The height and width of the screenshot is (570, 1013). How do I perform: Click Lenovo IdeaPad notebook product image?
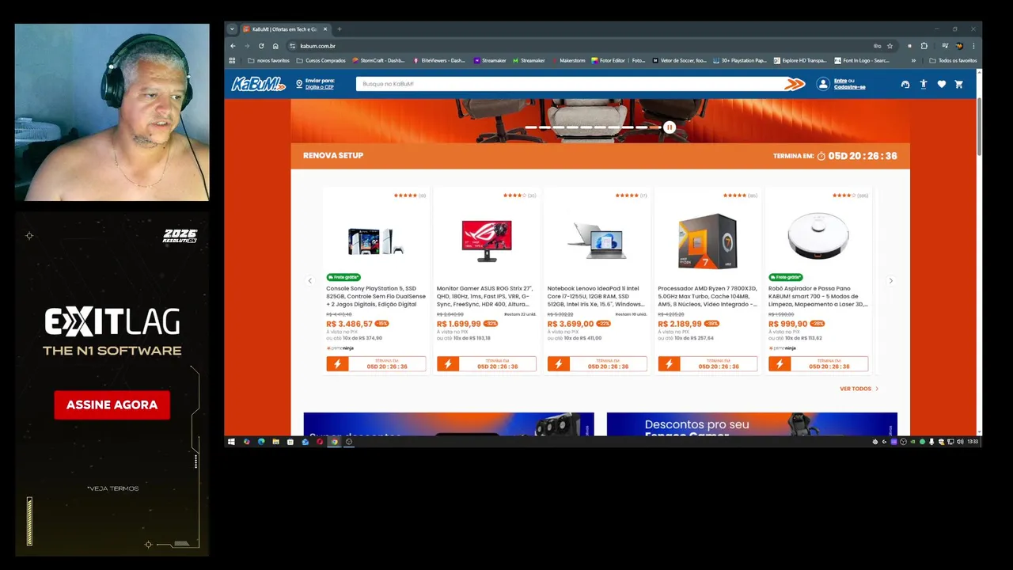click(597, 240)
